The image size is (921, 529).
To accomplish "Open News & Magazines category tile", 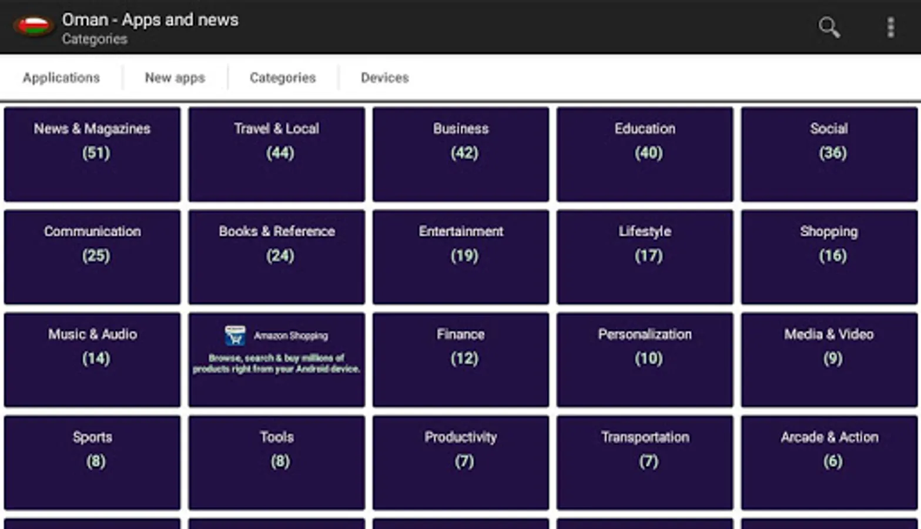I will (x=92, y=154).
